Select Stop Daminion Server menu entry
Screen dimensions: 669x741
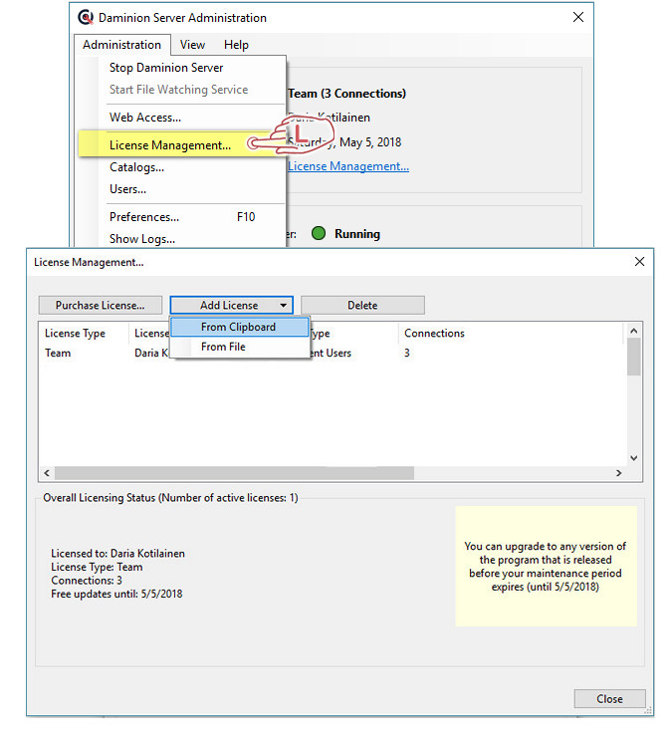[x=166, y=68]
